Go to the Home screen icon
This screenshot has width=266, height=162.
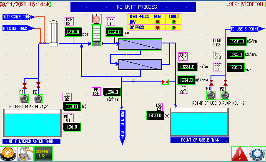[8, 154]
